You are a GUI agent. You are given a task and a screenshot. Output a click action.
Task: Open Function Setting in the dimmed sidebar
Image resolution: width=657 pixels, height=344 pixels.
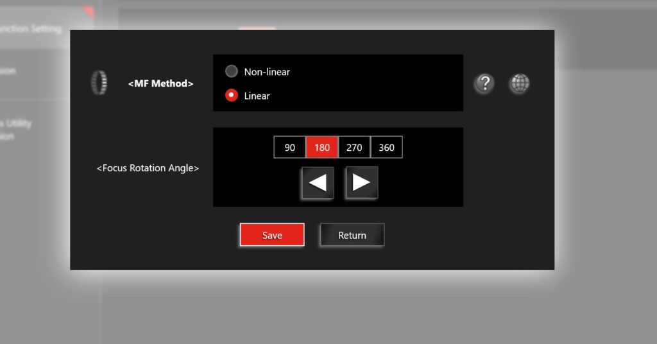click(31, 29)
